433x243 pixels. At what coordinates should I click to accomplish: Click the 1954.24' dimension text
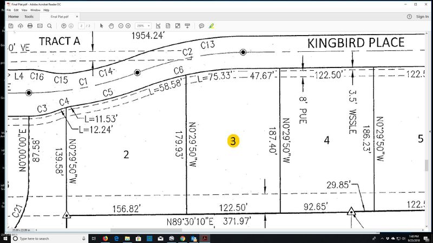pos(148,36)
